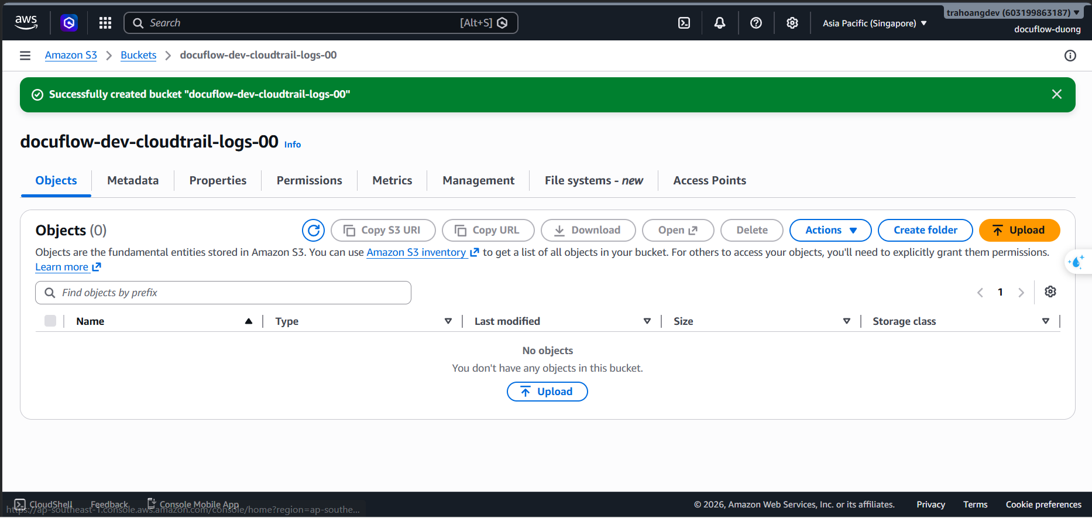This screenshot has width=1092, height=518.
Task: Click the orange Upload button
Action: pos(1019,230)
